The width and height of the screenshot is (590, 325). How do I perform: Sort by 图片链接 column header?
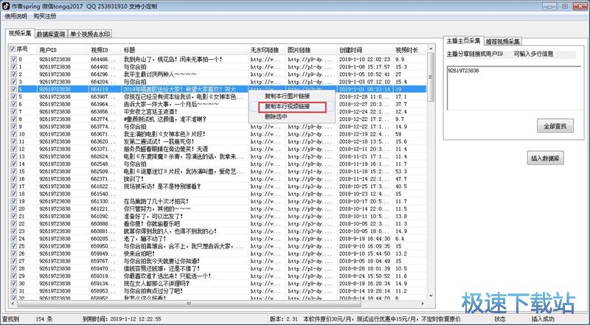tap(311, 49)
